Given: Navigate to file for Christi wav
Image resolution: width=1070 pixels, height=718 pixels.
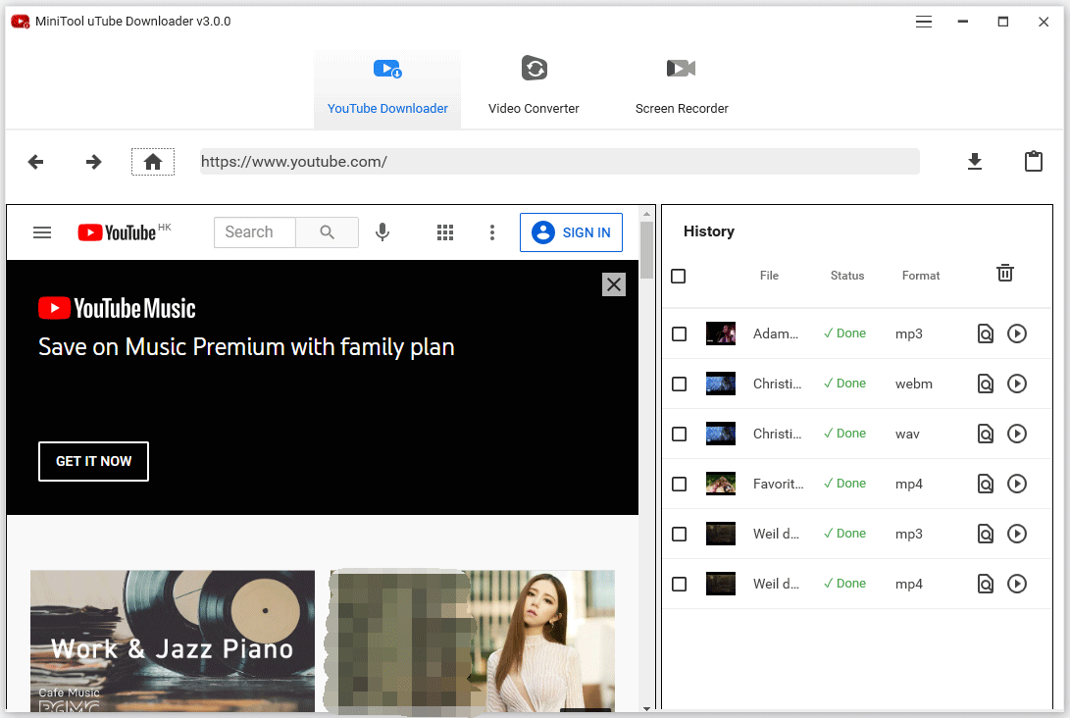Looking at the screenshot, I should click(x=986, y=434).
